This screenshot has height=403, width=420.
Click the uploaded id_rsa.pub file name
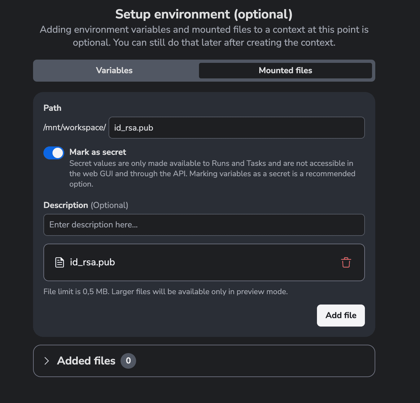pyautogui.click(x=92, y=262)
